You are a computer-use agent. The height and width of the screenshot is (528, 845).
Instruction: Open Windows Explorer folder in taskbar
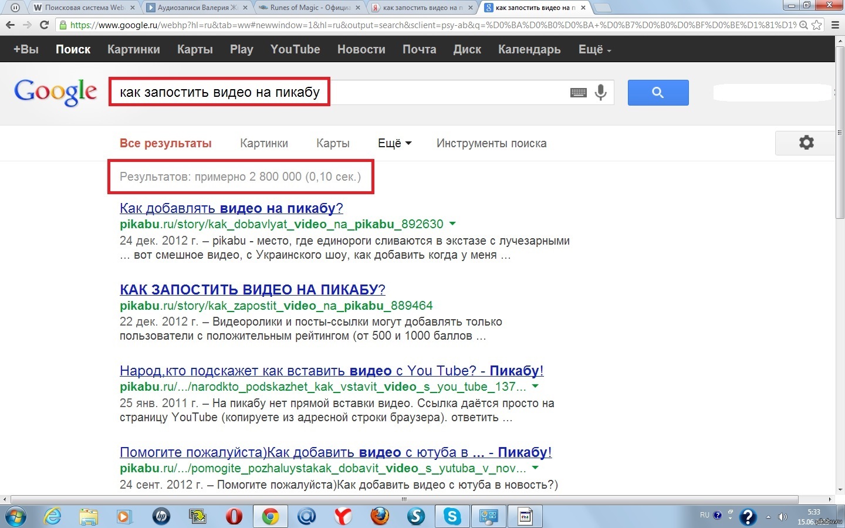coord(89,516)
